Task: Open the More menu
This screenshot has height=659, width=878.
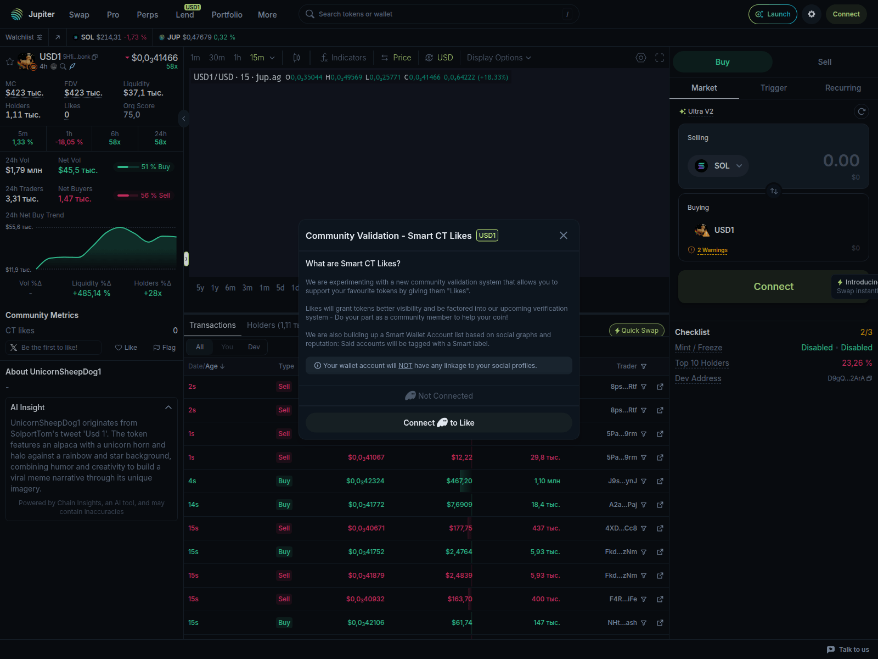Action: click(x=267, y=15)
